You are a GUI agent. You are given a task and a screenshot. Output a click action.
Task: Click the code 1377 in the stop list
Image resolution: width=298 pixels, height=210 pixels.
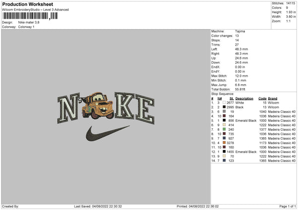tap(263, 129)
